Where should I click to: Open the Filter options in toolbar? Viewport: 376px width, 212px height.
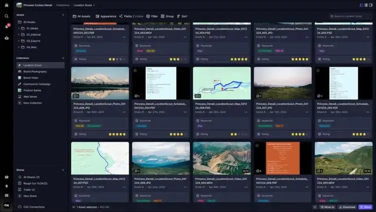[x=151, y=16]
